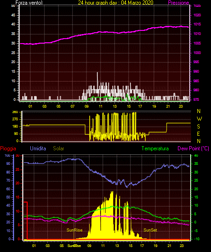Click the '24 hour graph day : 04 Marzo 2020' title
The height and width of the screenshot is (252, 211).
click(115, 3)
